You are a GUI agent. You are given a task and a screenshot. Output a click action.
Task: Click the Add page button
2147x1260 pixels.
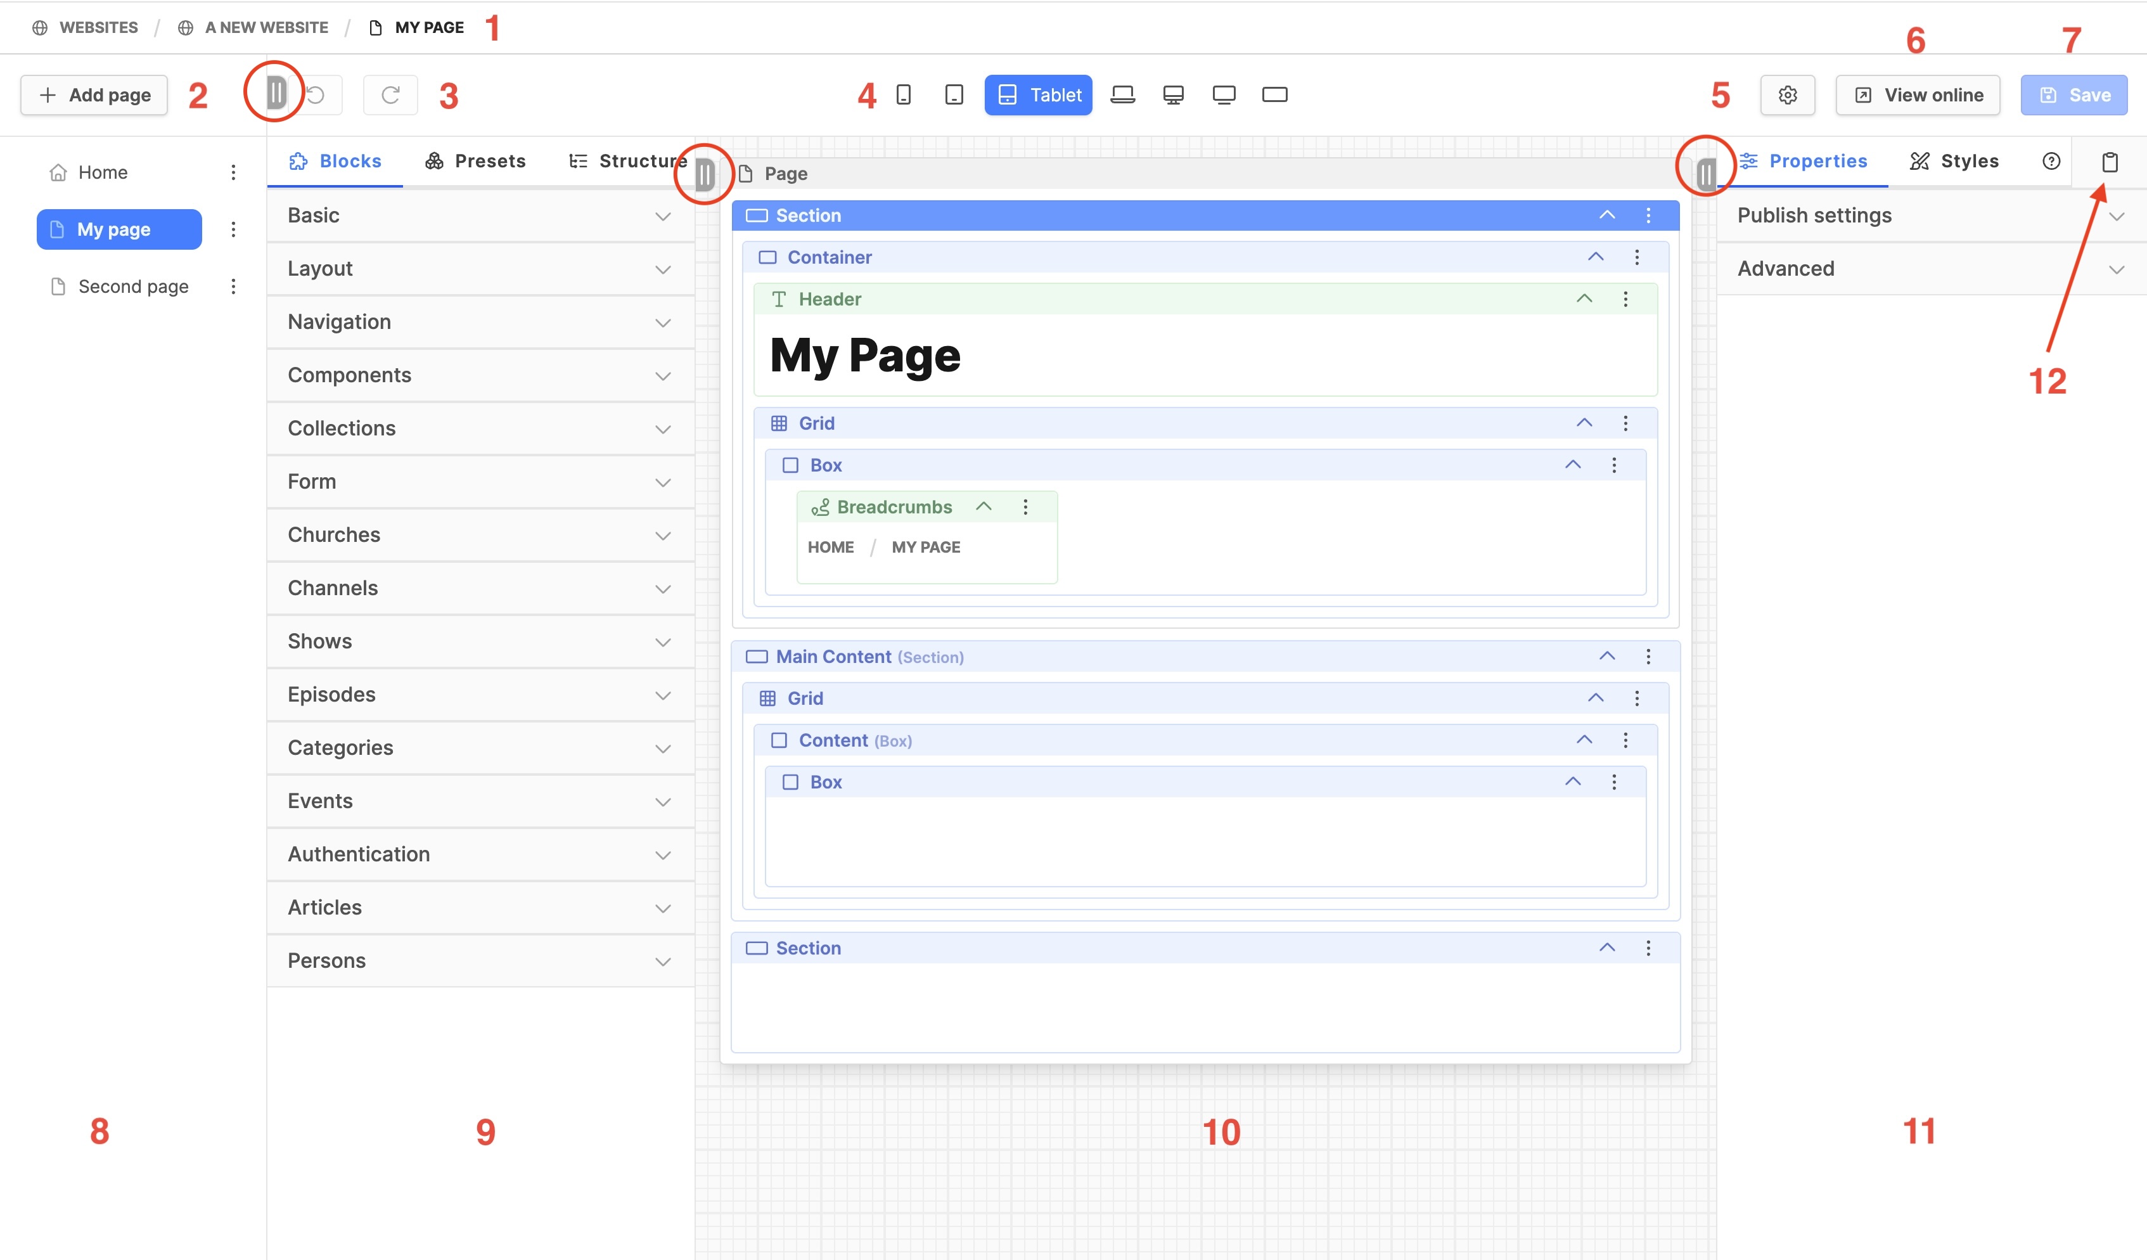94,94
